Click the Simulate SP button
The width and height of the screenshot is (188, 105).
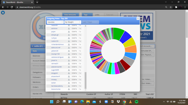pos(147,51)
